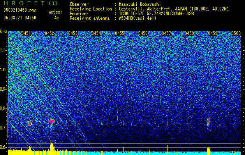This screenshot has height=155, width=245.
Task: Click time marker 0451
Action: pyautogui.click(x=26, y=33)
